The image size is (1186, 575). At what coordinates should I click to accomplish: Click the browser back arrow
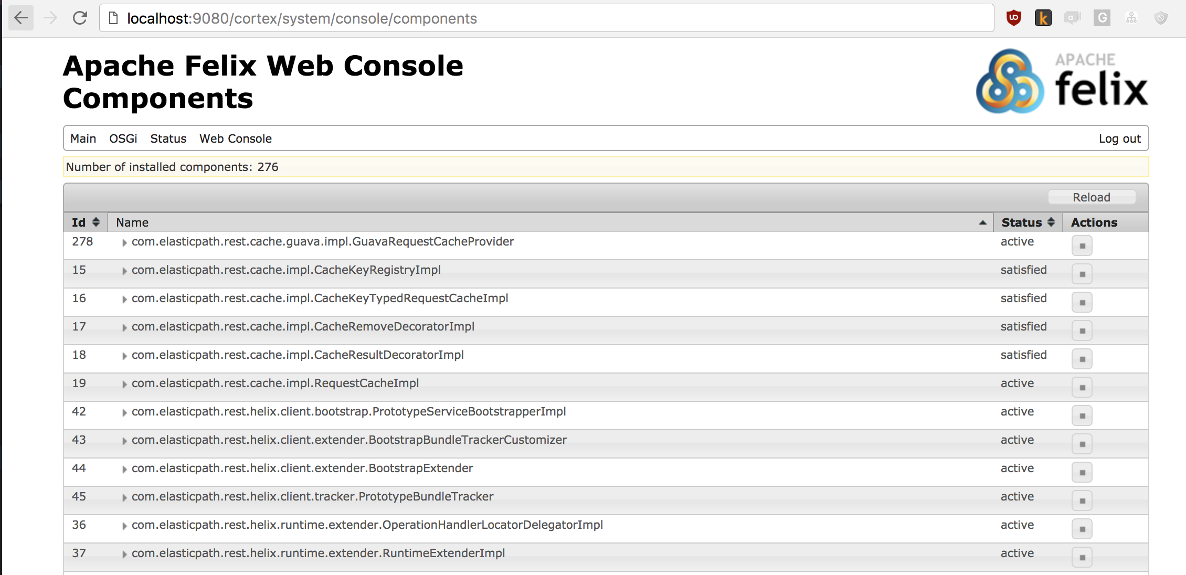click(21, 18)
